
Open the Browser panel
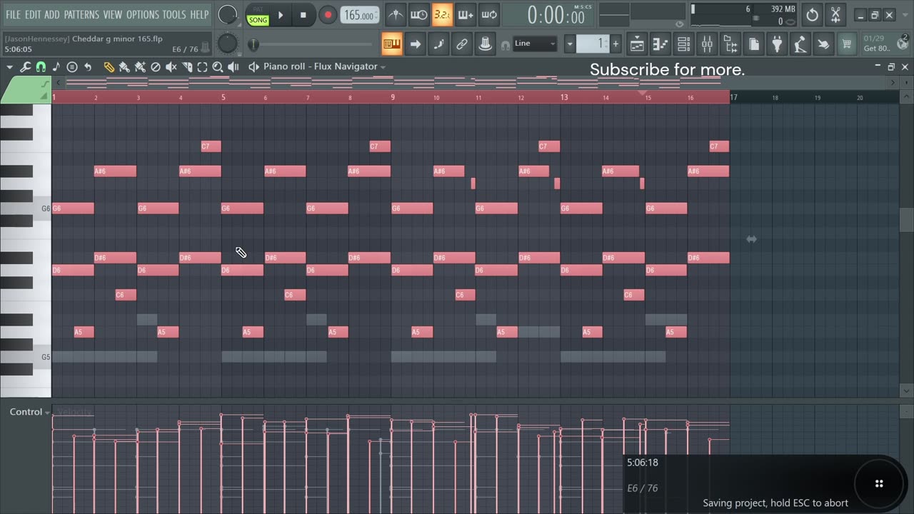pyautogui.click(x=730, y=44)
